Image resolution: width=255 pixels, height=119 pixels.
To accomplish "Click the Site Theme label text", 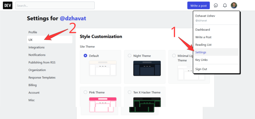I will (87, 47).
